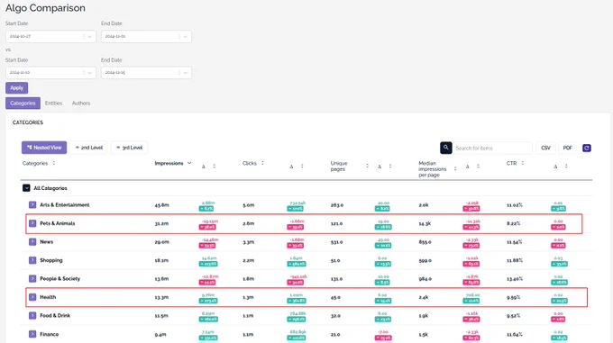
Task: Expand the Shopping category
Action: pos(32,260)
